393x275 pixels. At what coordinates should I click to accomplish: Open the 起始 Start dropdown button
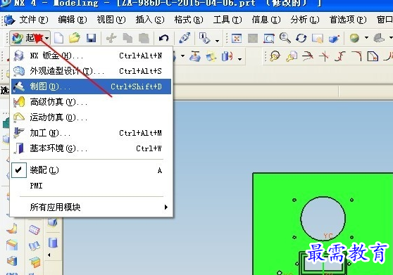[x=30, y=38]
